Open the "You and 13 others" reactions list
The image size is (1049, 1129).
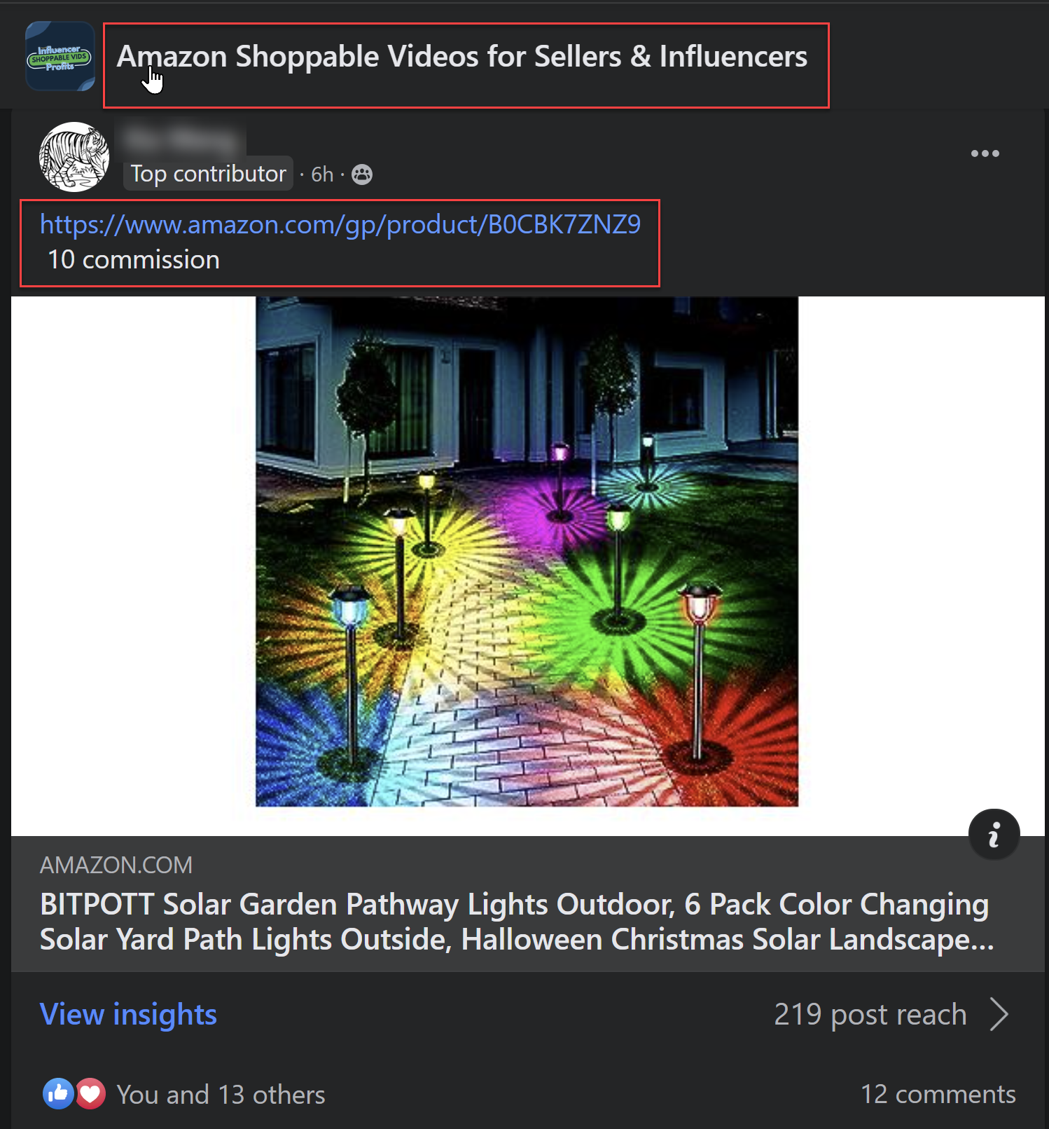[x=221, y=1095]
